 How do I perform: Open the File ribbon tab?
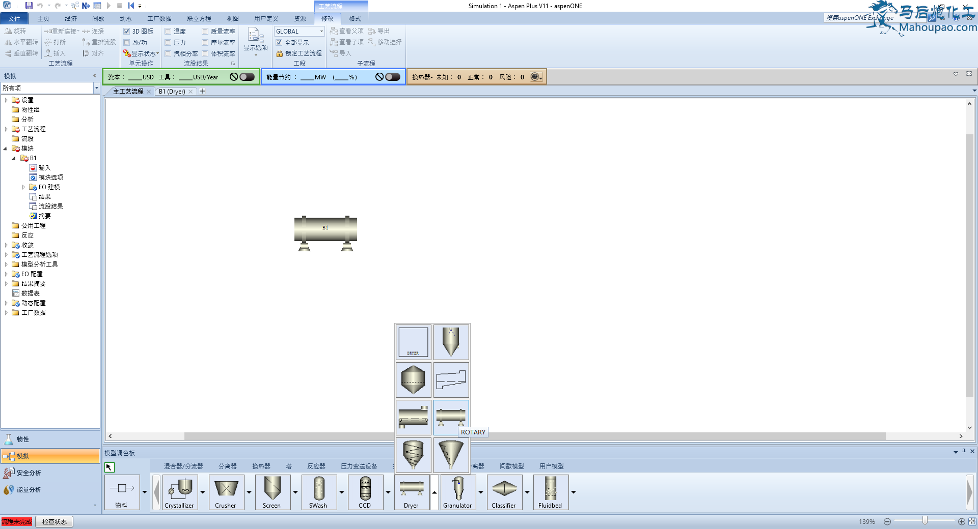tap(14, 18)
